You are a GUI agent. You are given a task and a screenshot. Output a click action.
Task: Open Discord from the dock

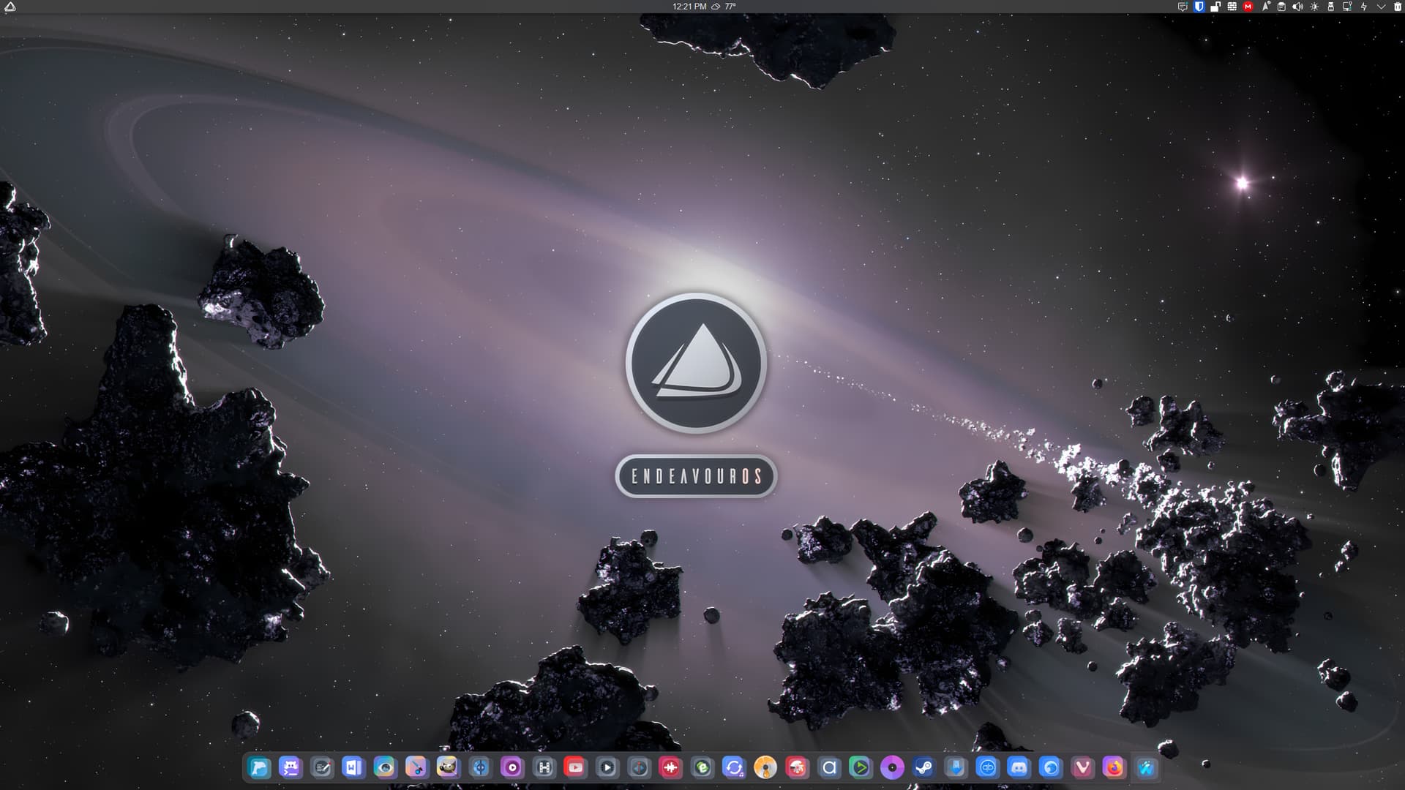pyautogui.click(x=1019, y=767)
